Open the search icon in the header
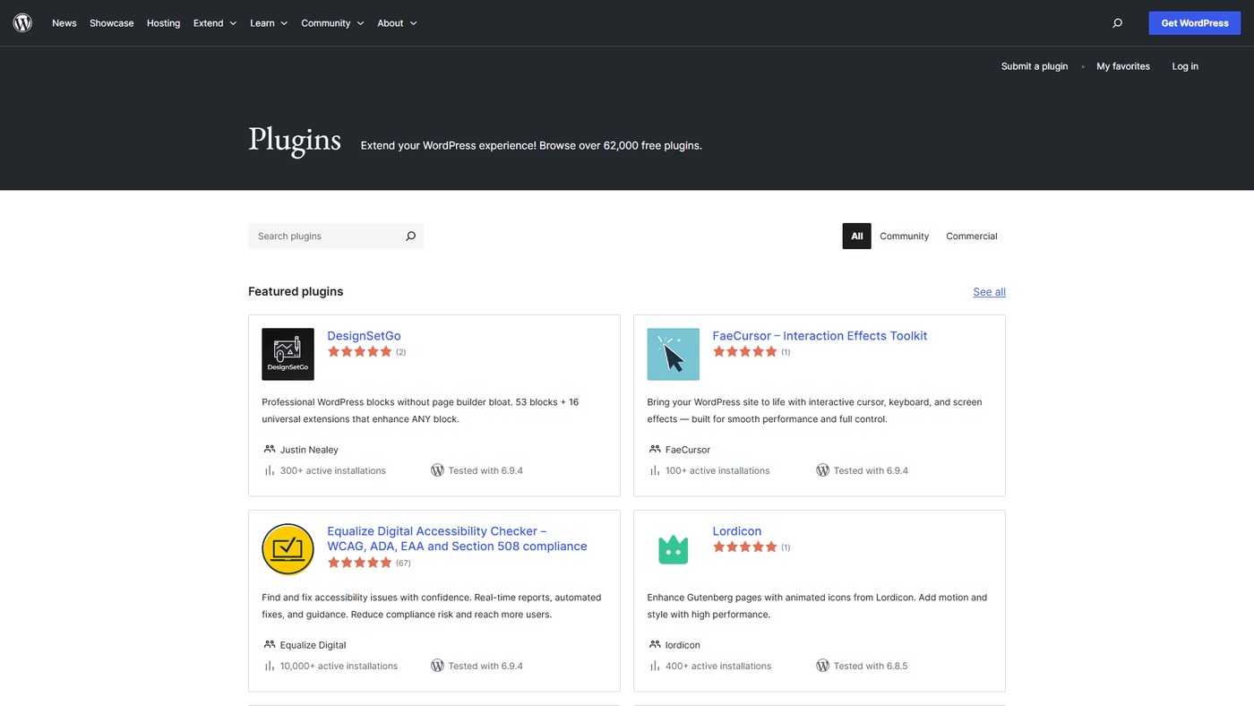The width and height of the screenshot is (1254, 706). [1117, 22]
